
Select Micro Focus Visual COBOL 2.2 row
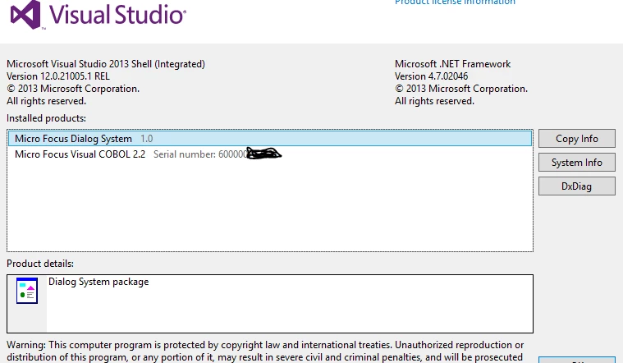270,154
